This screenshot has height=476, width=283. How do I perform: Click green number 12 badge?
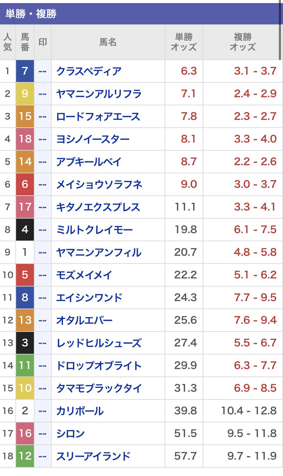tap(25, 456)
